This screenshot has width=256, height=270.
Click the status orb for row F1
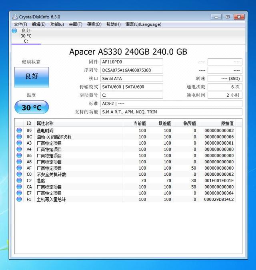pyautogui.click(x=19, y=199)
